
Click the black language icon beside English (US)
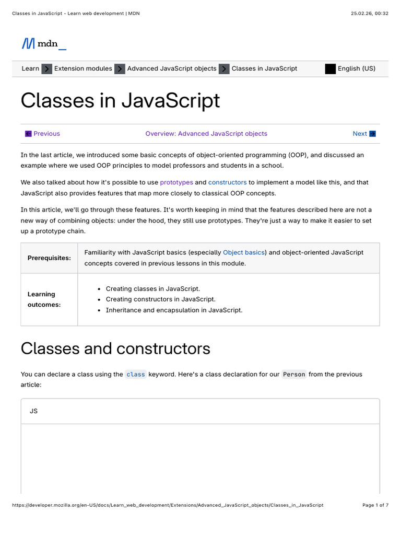click(330, 68)
